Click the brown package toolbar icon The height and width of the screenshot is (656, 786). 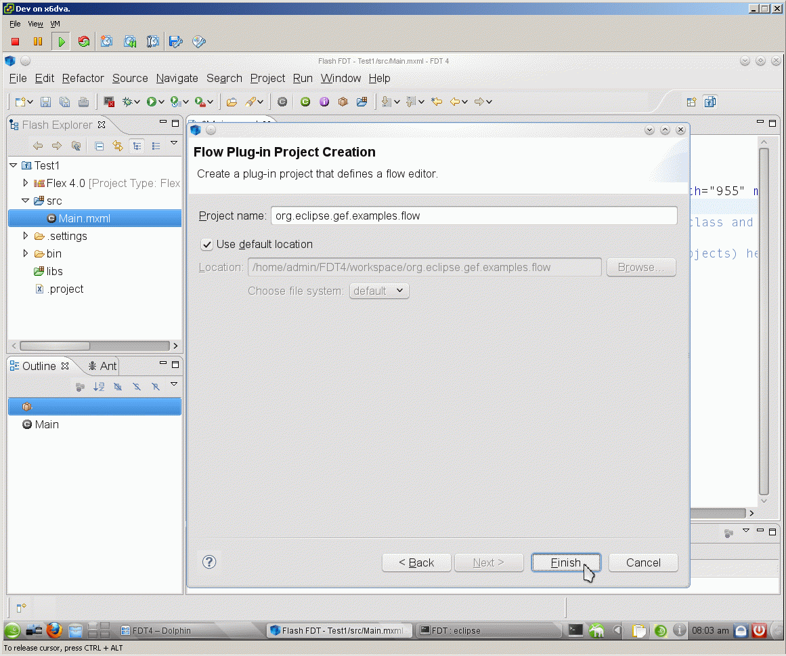click(x=343, y=102)
